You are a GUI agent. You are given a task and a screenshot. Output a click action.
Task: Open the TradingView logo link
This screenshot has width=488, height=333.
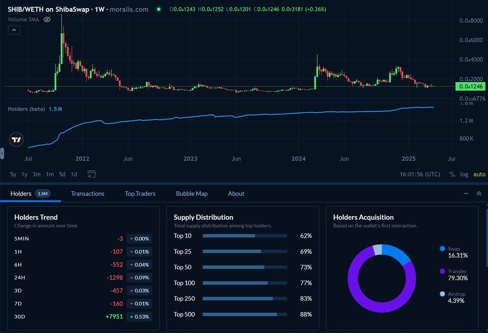[x=16, y=140]
